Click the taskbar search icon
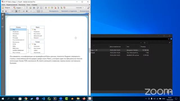Viewport: 180px width, 101px height. click(x=8, y=98)
